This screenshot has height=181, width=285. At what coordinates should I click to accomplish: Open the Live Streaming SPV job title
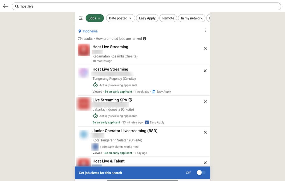(110, 100)
